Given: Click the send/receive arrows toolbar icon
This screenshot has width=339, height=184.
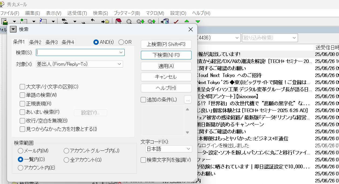Looking at the screenshot, I should coord(65,21).
